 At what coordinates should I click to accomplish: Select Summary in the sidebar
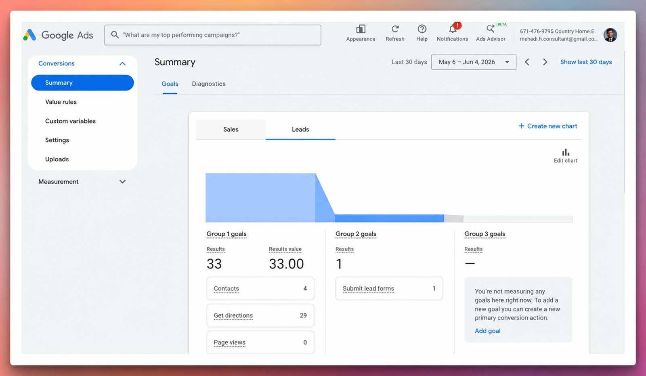82,83
